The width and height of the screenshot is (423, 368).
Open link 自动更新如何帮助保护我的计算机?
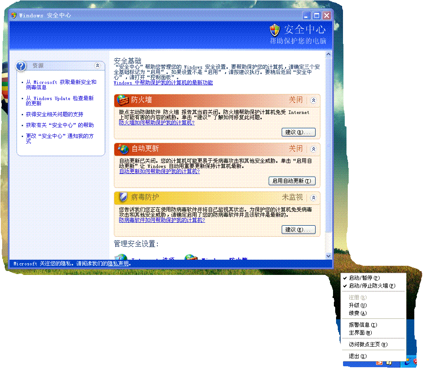[160, 171]
